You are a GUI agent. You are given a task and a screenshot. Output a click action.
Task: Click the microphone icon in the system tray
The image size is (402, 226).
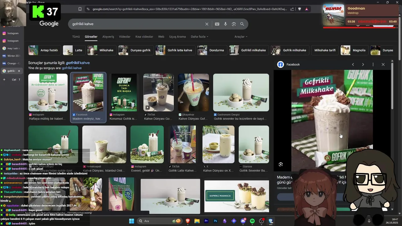click(x=369, y=221)
